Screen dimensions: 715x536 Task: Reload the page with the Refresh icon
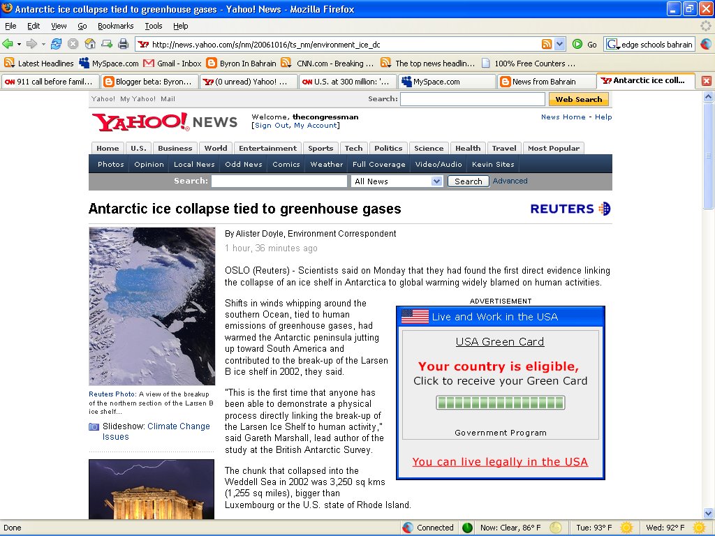tap(56, 44)
